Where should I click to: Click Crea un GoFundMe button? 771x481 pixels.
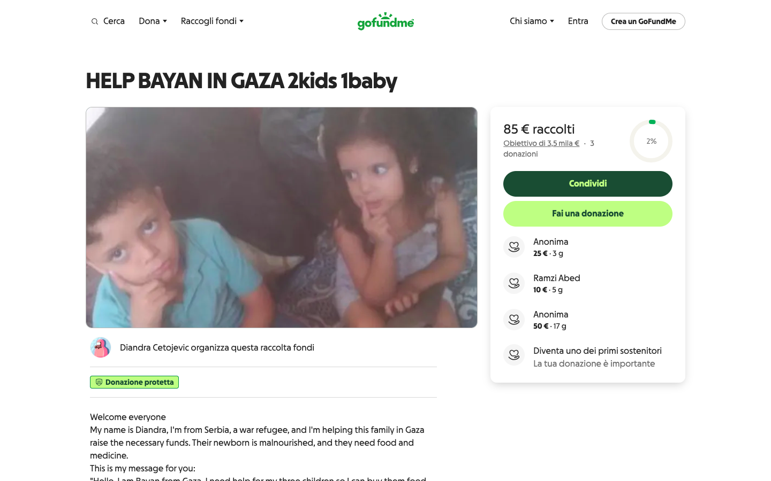click(x=643, y=21)
